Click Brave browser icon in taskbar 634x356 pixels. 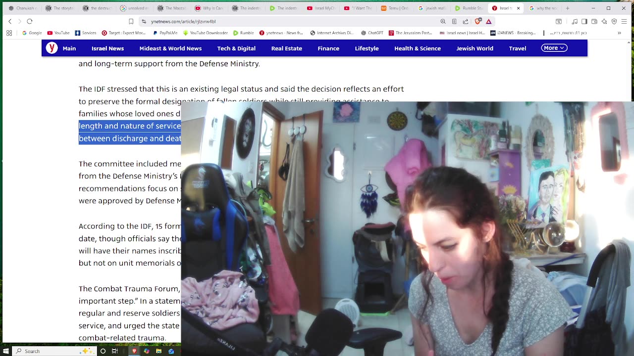(134, 351)
